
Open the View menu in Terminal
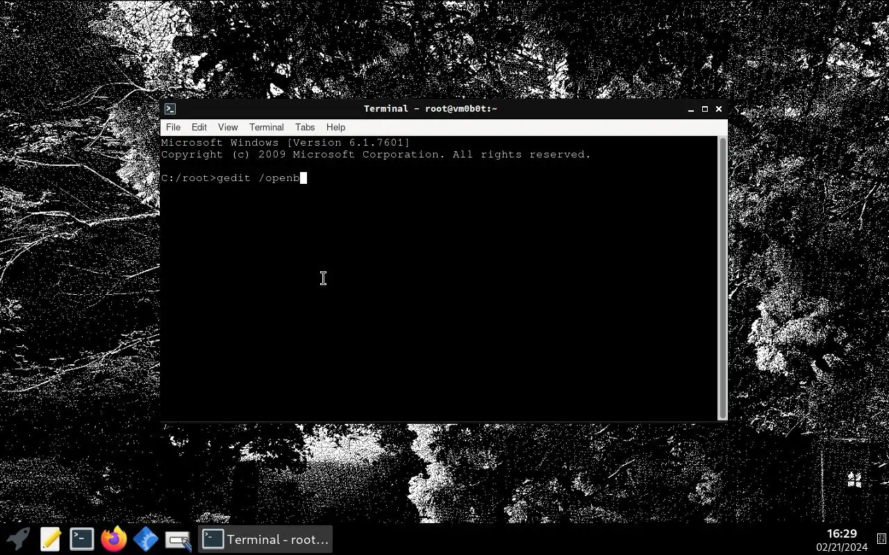click(x=228, y=128)
